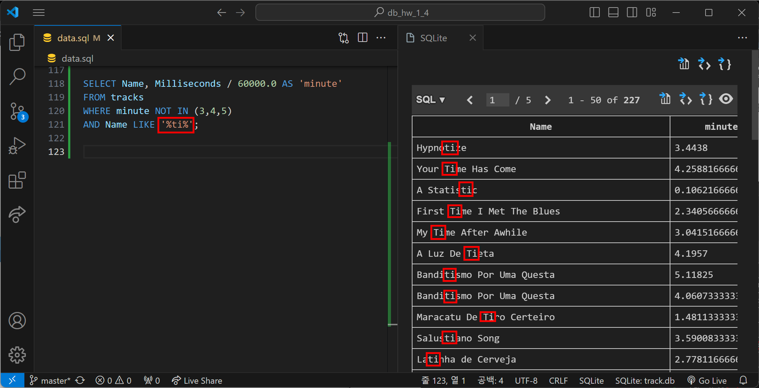Export results as CSV in SQL toolbar
The image size is (759, 388).
tap(665, 99)
